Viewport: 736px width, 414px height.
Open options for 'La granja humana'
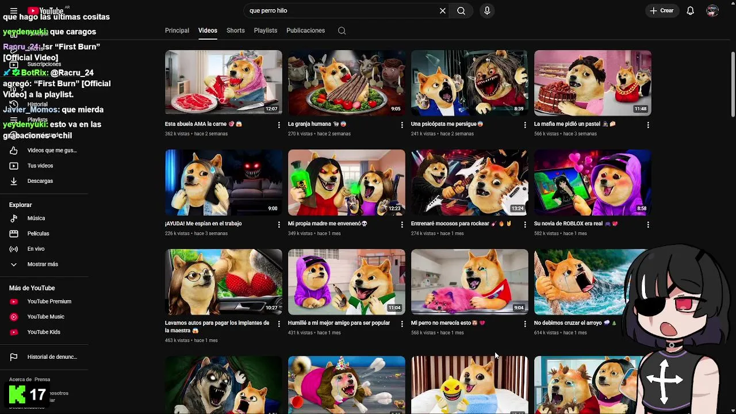point(402,125)
